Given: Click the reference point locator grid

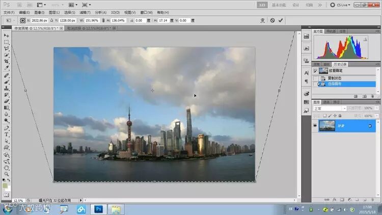Looking at the screenshot, I should pyautogui.click(x=22, y=20).
